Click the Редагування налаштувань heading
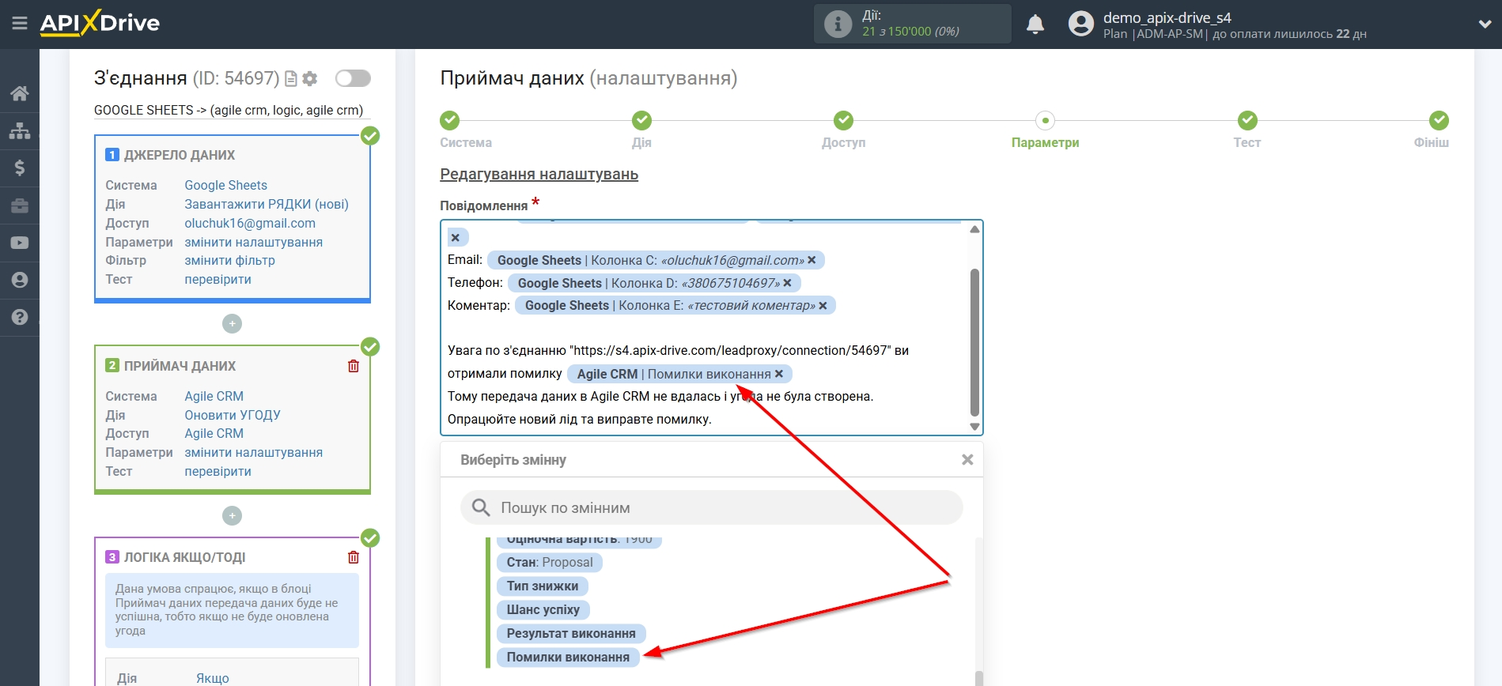The height and width of the screenshot is (686, 1502). (x=539, y=175)
